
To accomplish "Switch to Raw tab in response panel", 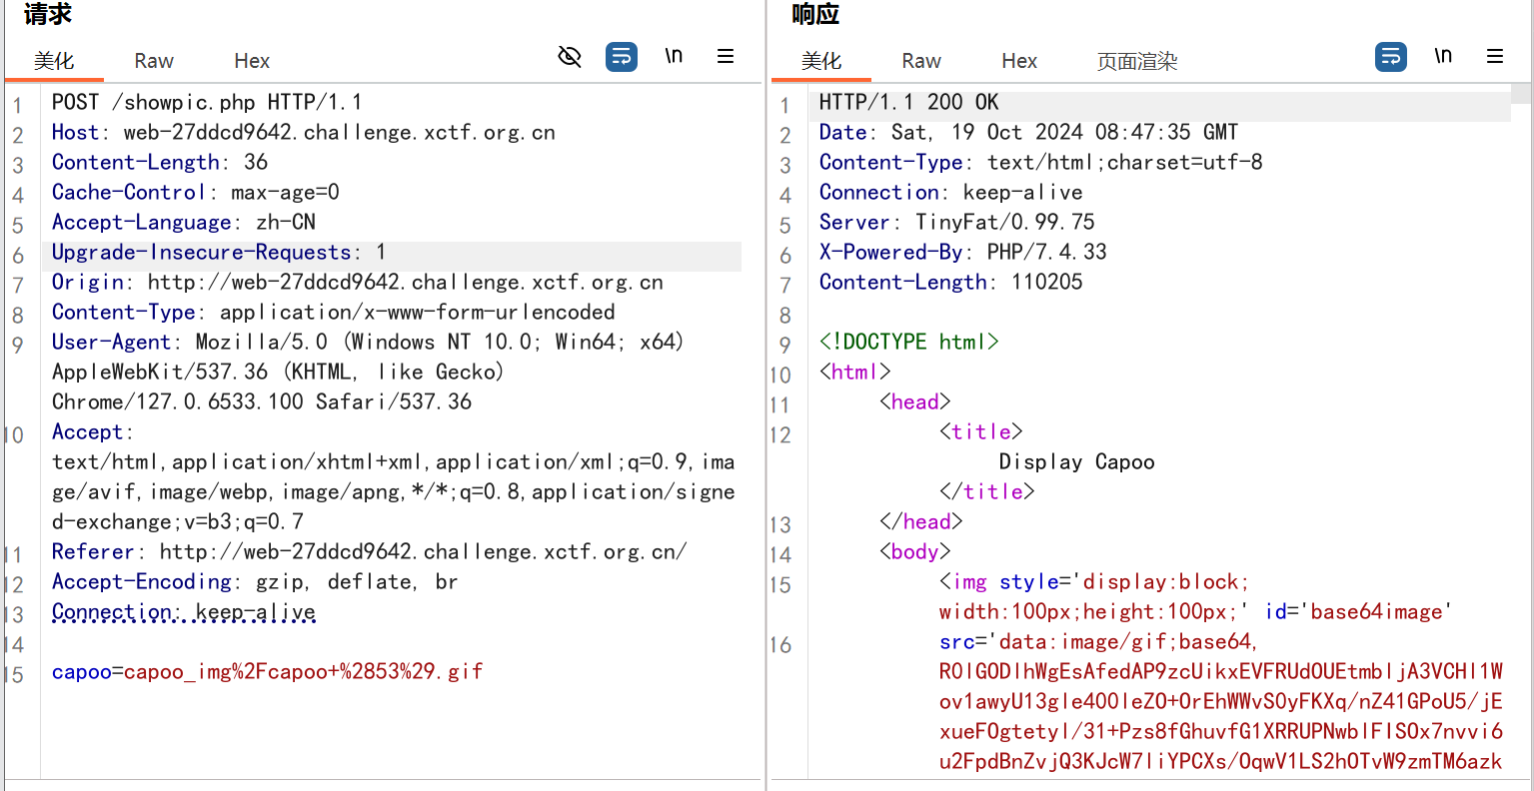I will coord(921,61).
